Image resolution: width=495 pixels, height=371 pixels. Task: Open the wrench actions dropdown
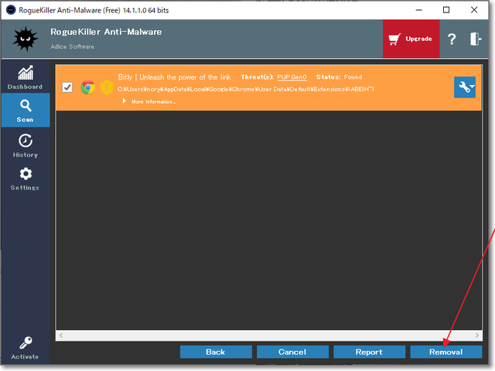pyautogui.click(x=465, y=87)
